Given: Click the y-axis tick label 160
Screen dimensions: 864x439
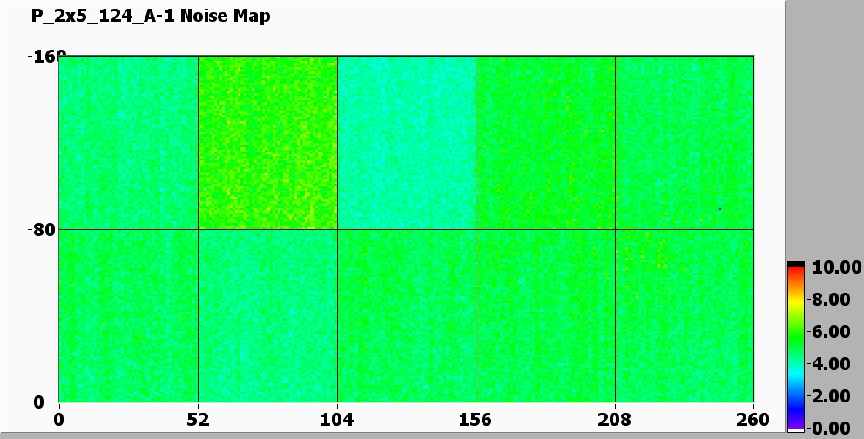Looking at the screenshot, I should pyautogui.click(x=40, y=57).
